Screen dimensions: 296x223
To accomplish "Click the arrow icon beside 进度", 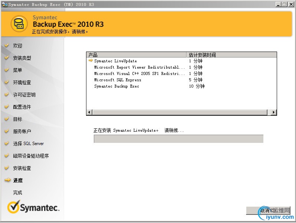I will point(7,180).
